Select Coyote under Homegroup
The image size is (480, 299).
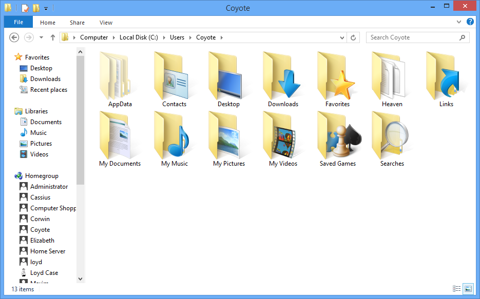40,230
